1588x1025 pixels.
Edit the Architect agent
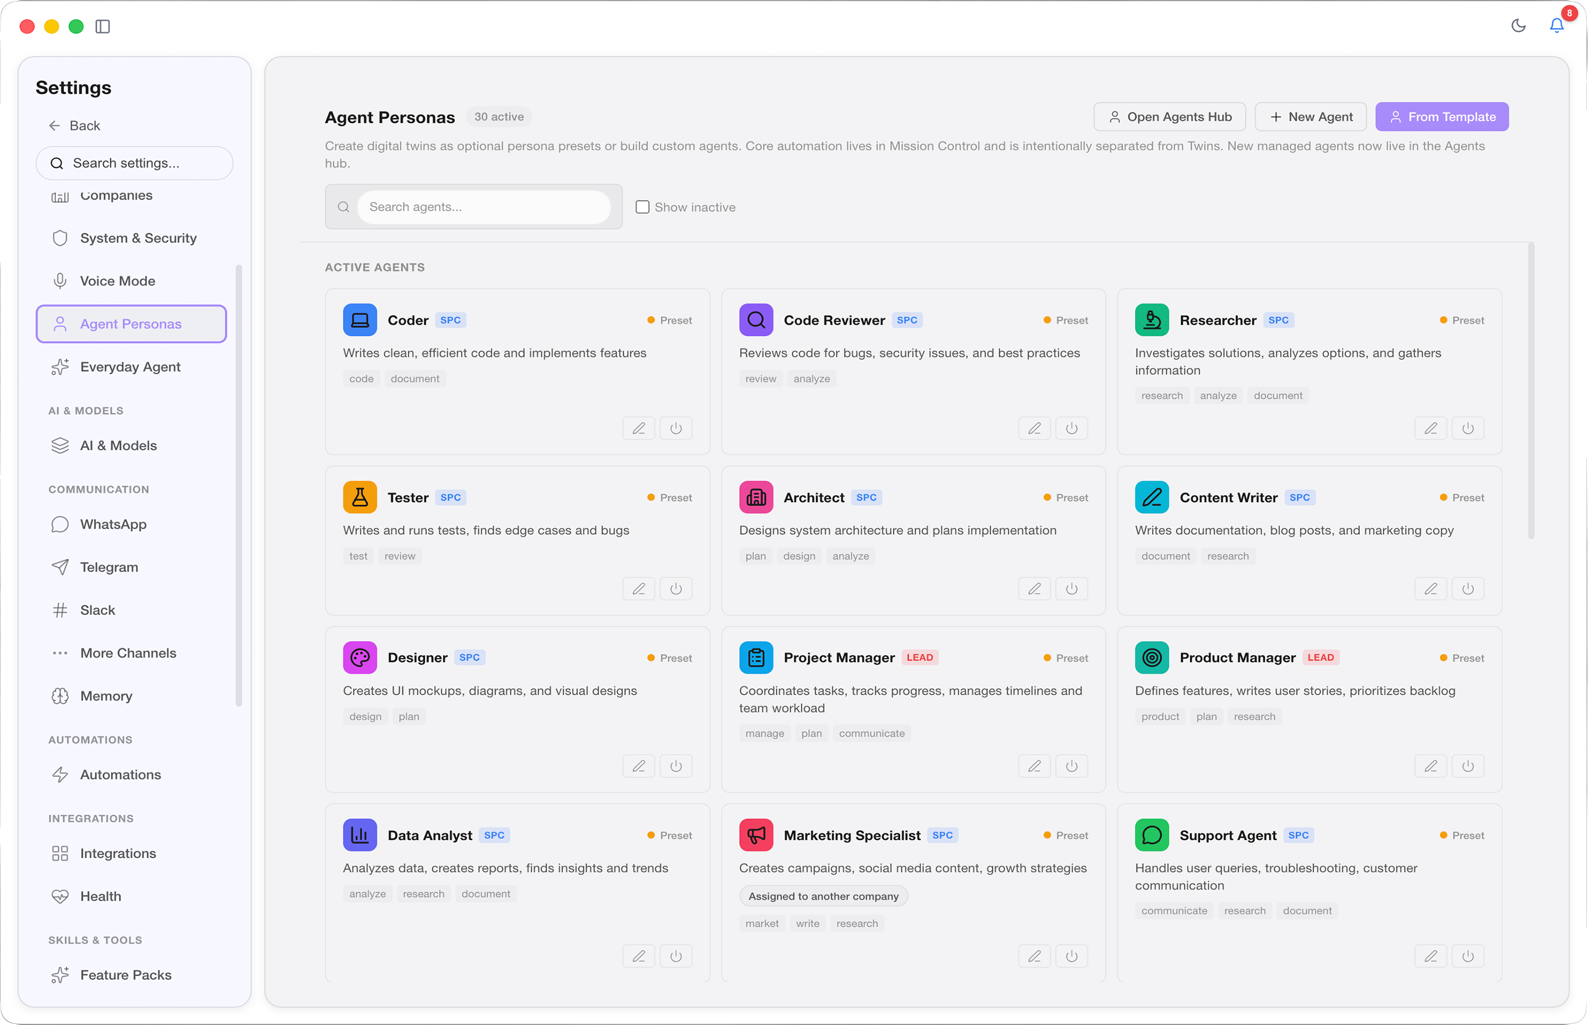click(x=1034, y=589)
